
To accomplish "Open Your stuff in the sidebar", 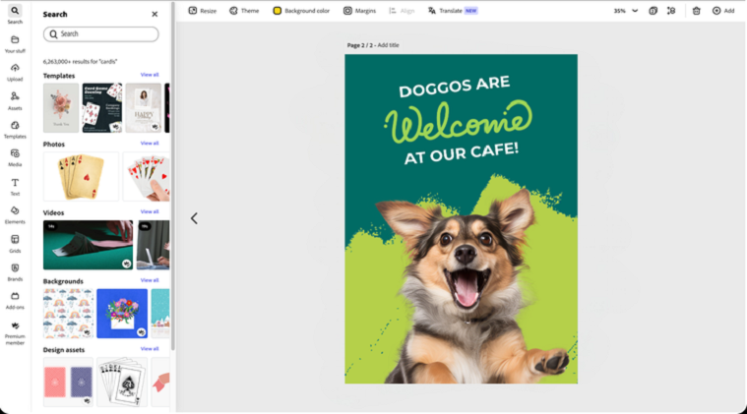I will tap(15, 42).
